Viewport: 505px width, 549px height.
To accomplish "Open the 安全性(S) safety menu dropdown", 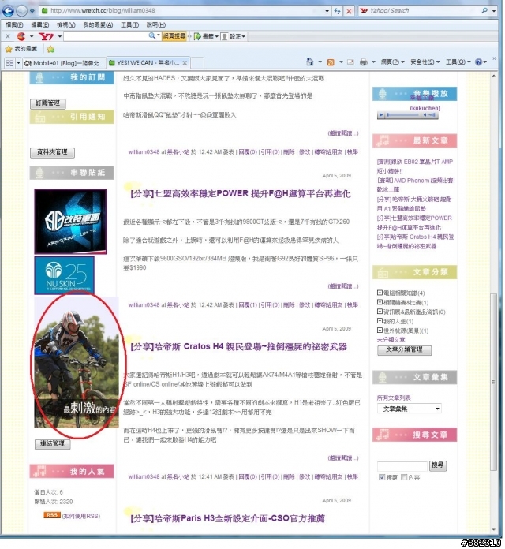I will (425, 62).
